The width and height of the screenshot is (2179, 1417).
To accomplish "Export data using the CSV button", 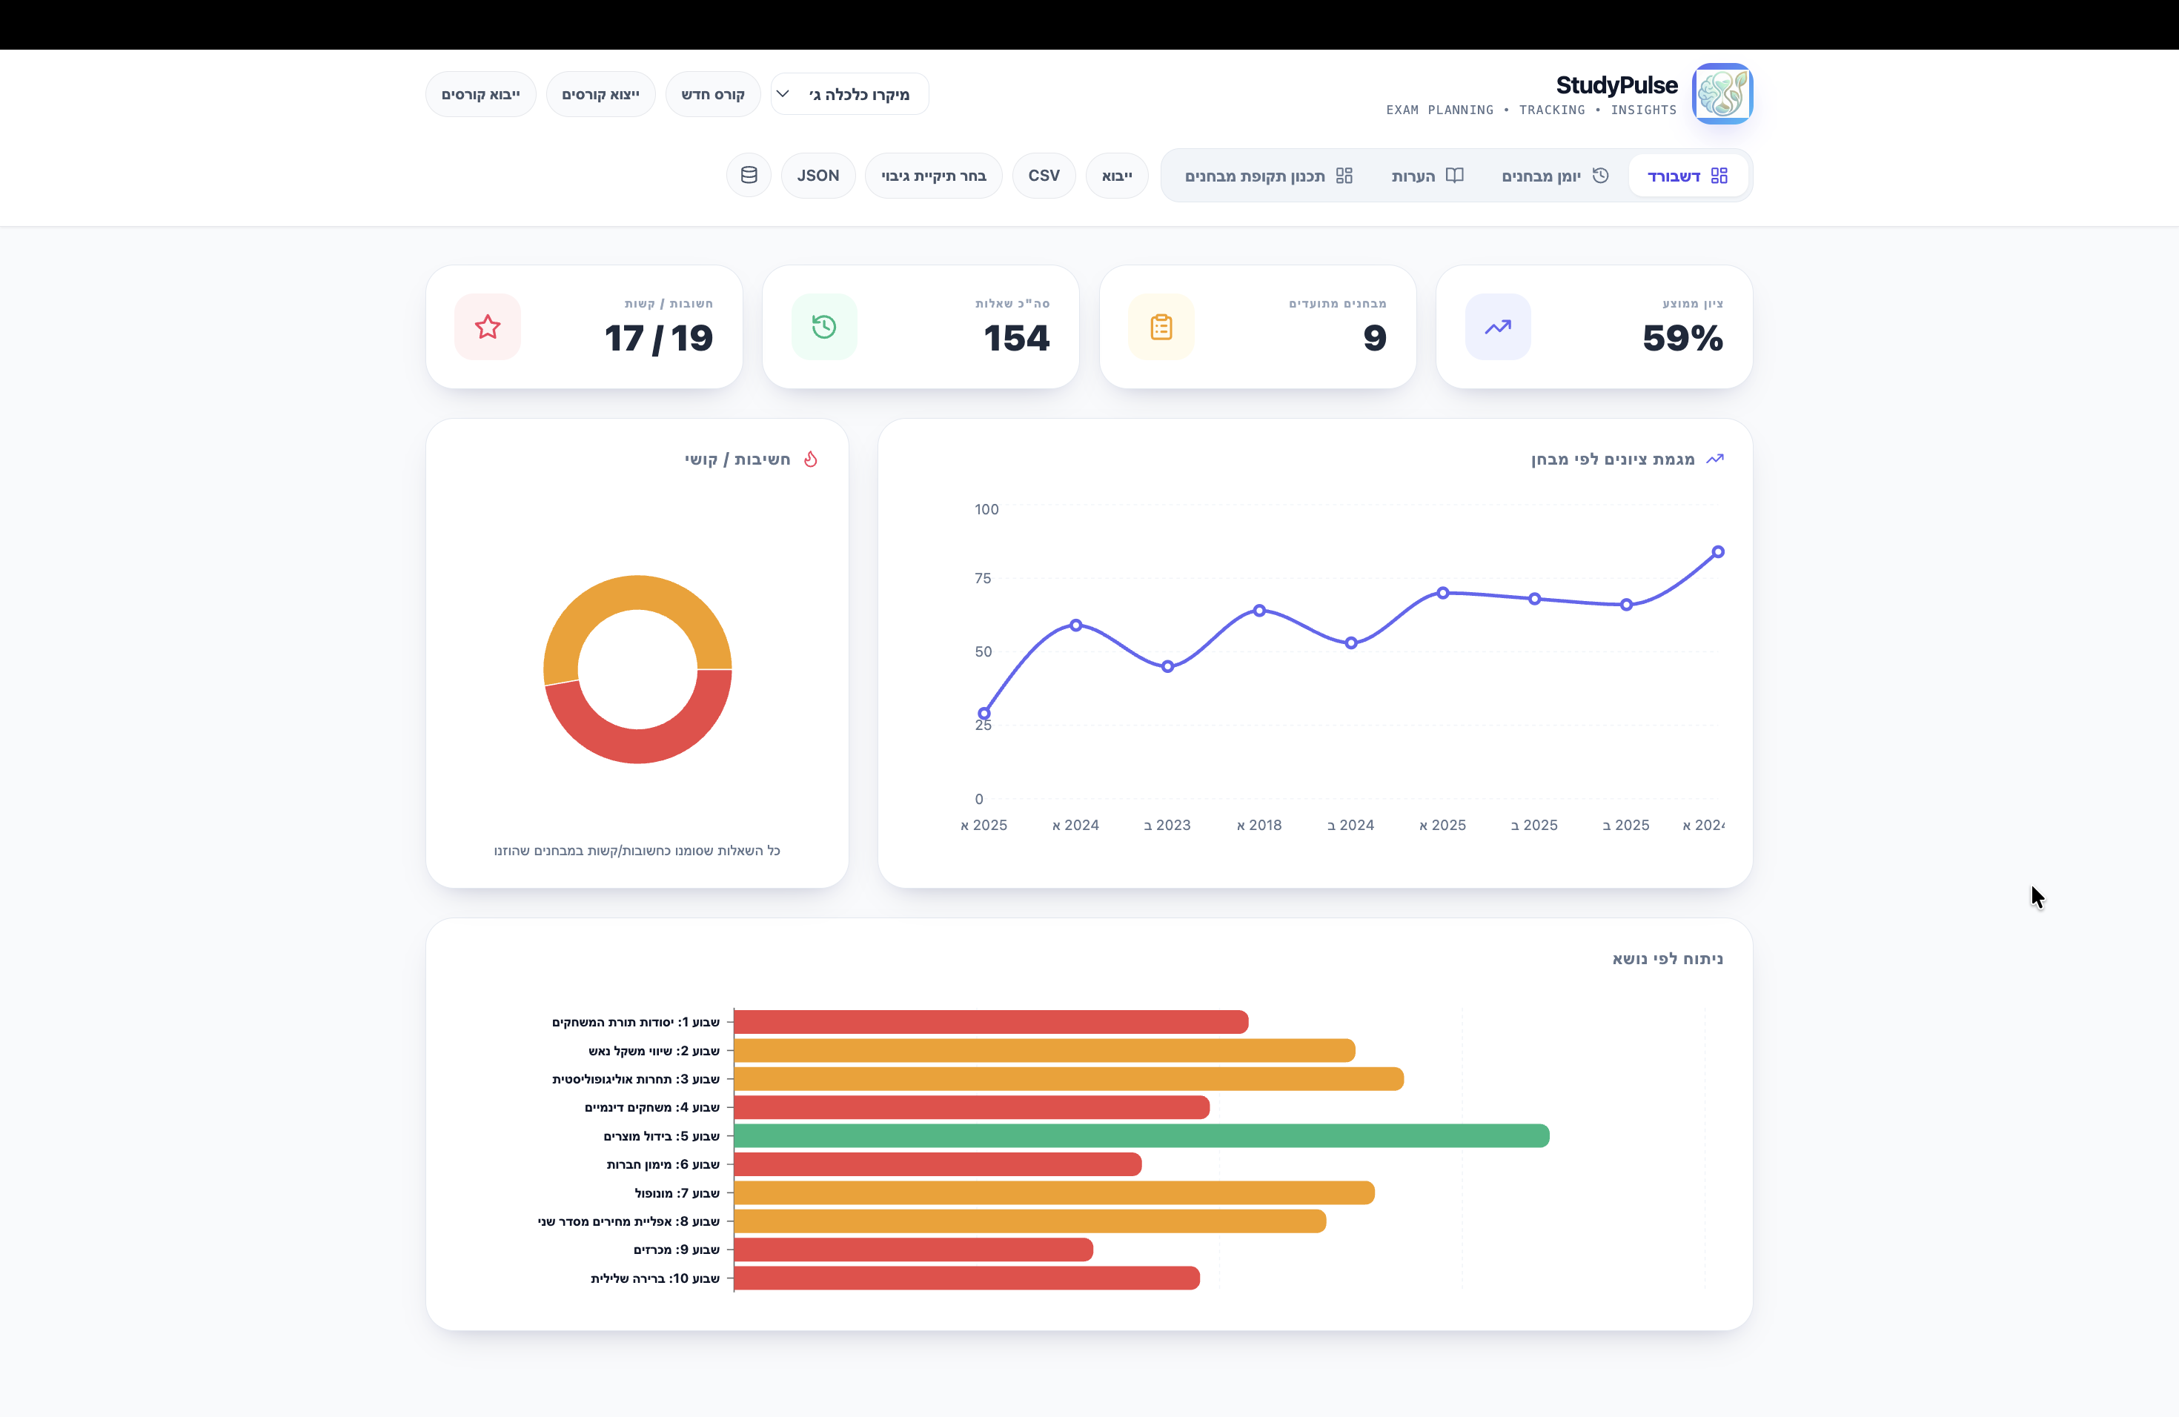I will tap(1044, 175).
